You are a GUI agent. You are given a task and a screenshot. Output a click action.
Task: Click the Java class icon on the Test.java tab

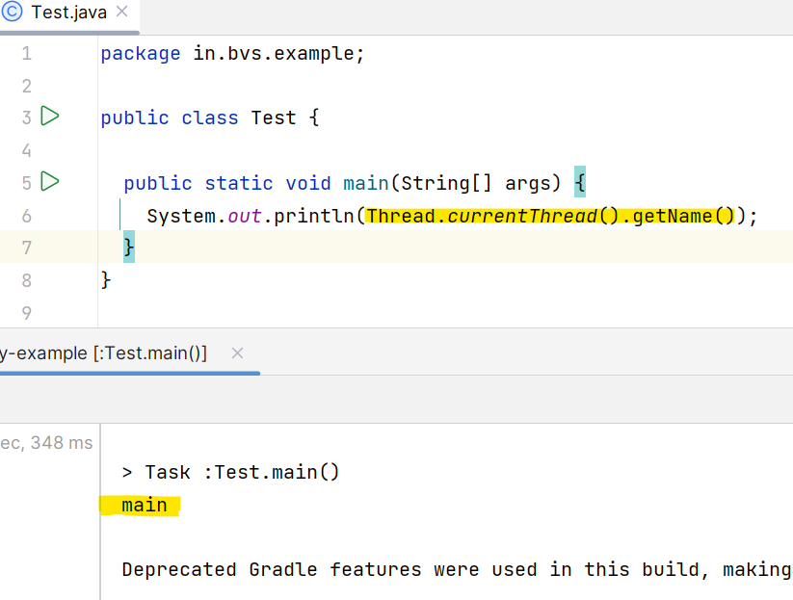(x=13, y=12)
